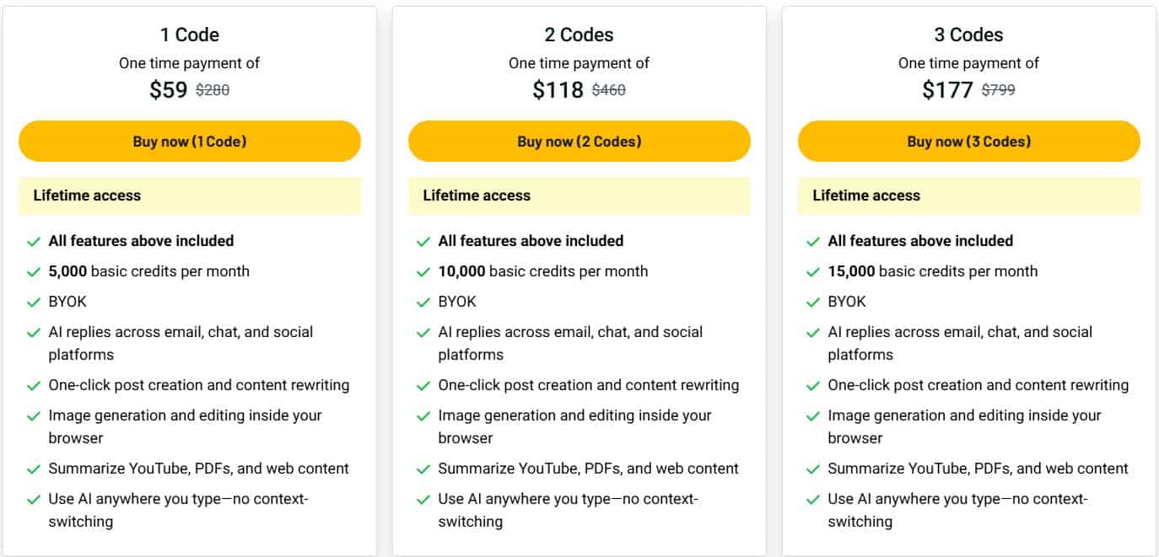
Task: Click the checkmark beside one-click post creation in 3 Codes
Action: [x=812, y=385]
